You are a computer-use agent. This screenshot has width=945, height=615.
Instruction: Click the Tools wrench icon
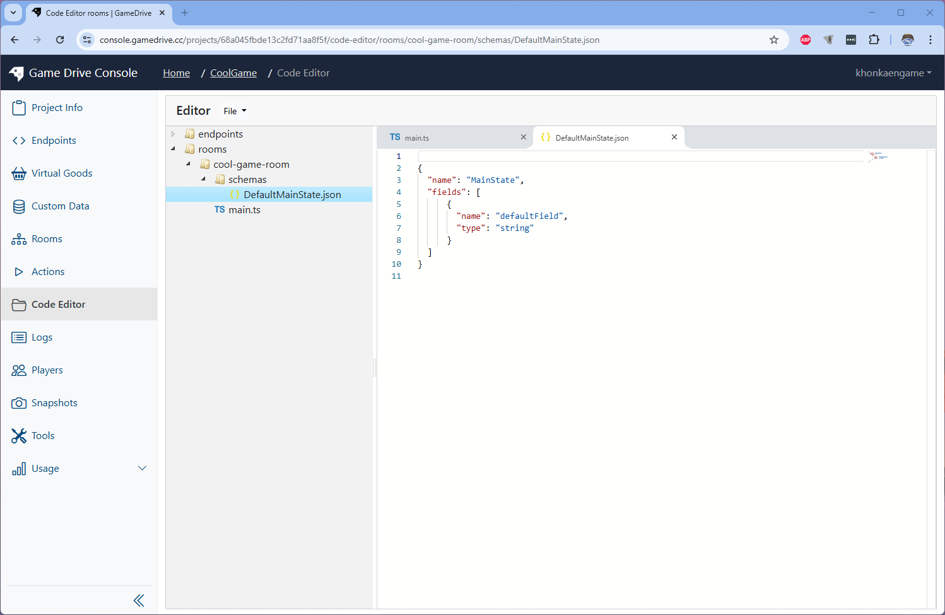[19, 435]
